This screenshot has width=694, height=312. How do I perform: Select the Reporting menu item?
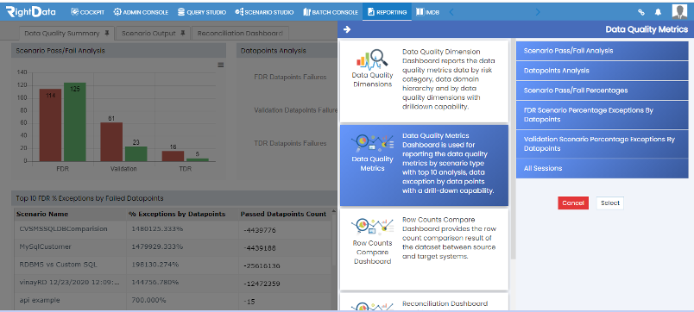tap(387, 12)
